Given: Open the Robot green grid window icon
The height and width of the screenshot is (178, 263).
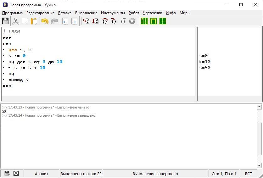Looking at the screenshot, I should click(144, 21).
